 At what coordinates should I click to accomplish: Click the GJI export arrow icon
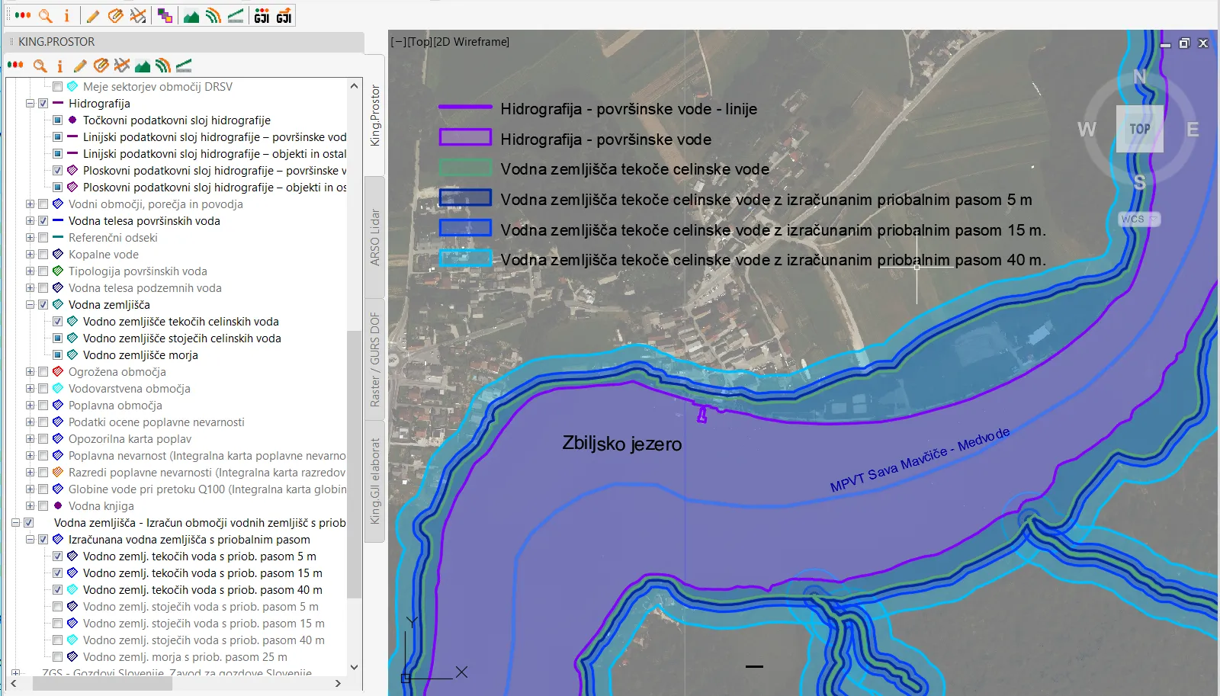point(284,16)
